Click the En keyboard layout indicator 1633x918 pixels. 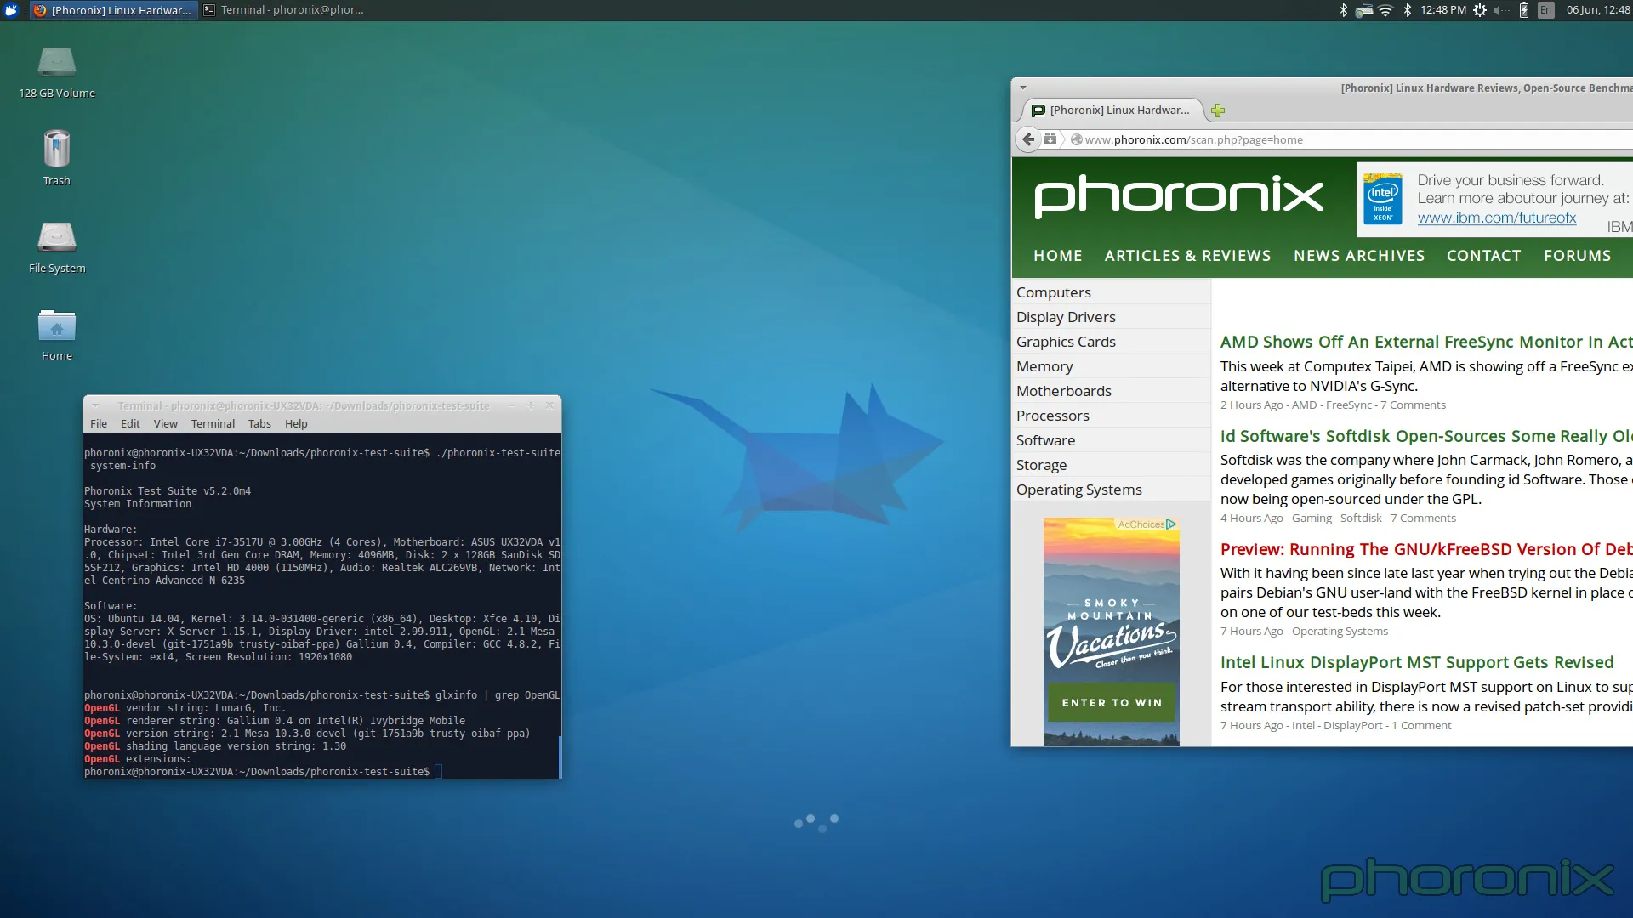pos(1546,10)
